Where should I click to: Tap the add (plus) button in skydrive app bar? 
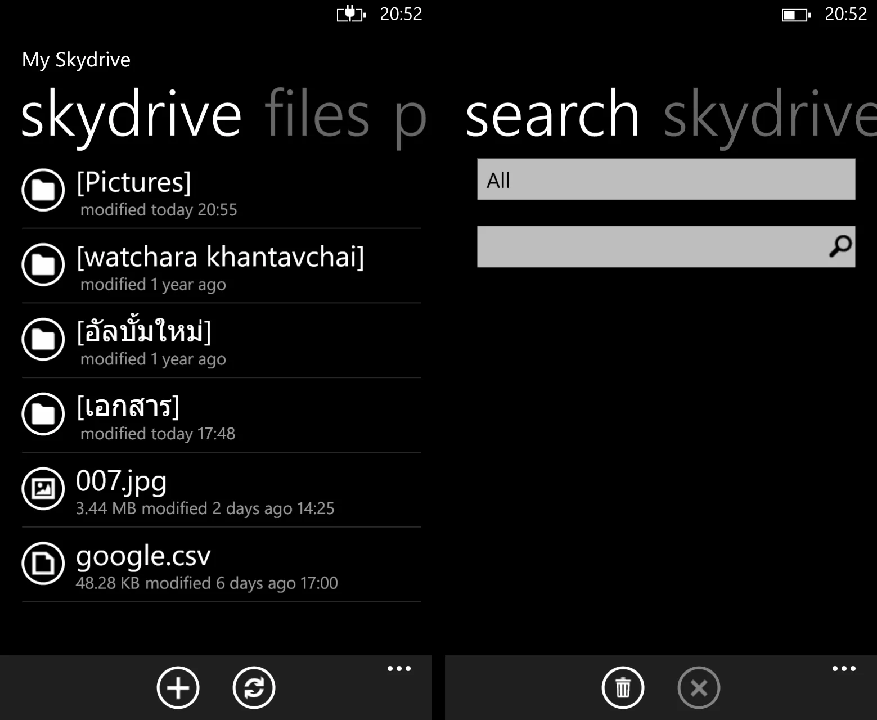178,688
